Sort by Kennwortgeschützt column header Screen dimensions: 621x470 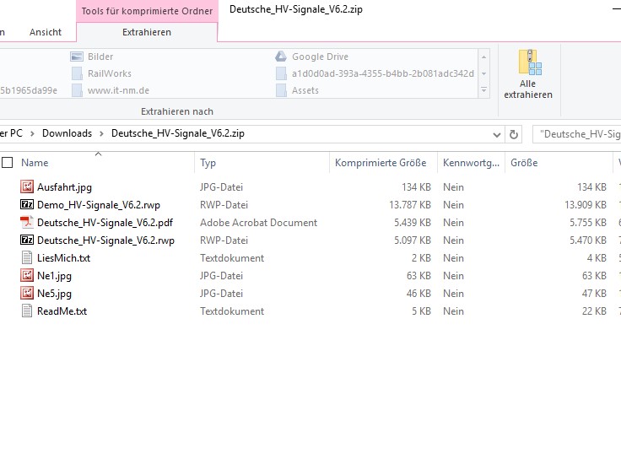471,163
